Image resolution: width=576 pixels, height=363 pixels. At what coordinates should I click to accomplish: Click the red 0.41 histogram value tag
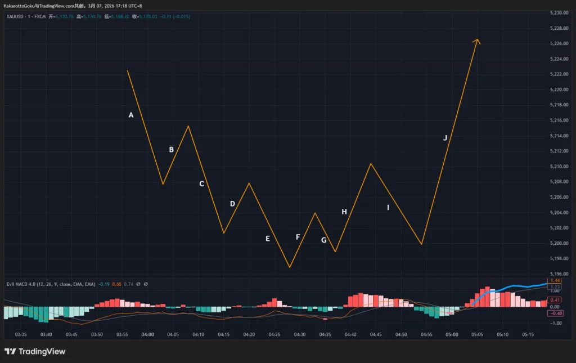555,300
